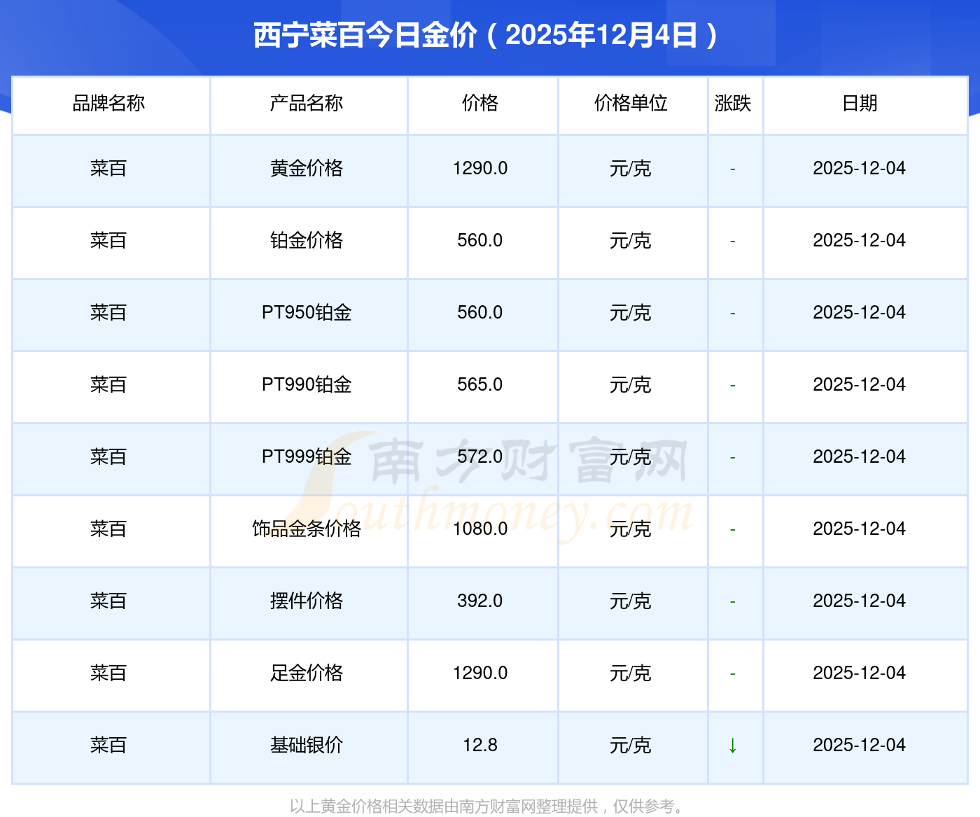This screenshot has width=980, height=817.
Task: Select the 1080.0 price value
Action: tap(480, 529)
